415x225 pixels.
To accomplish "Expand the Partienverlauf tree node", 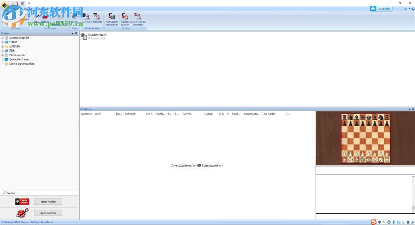I will [x=2, y=55].
